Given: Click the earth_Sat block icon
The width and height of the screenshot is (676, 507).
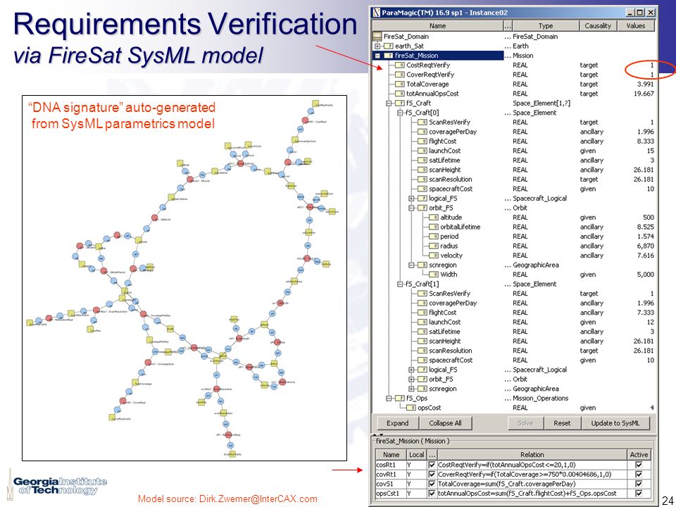Looking at the screenshot, I should pyautogui.click(x=388, y=46).
